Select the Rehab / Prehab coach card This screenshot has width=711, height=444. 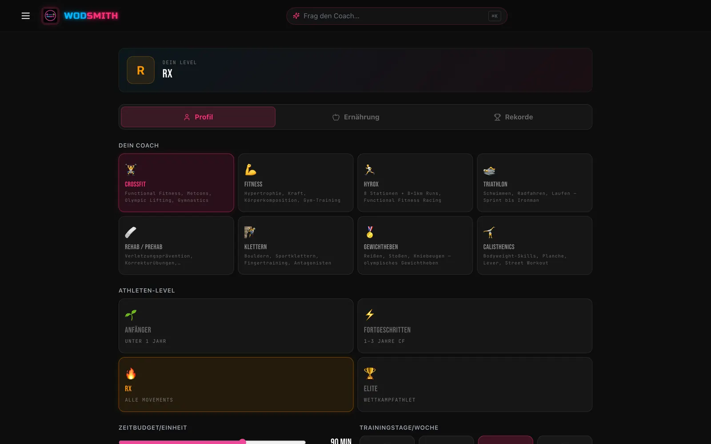pos(176,246)
